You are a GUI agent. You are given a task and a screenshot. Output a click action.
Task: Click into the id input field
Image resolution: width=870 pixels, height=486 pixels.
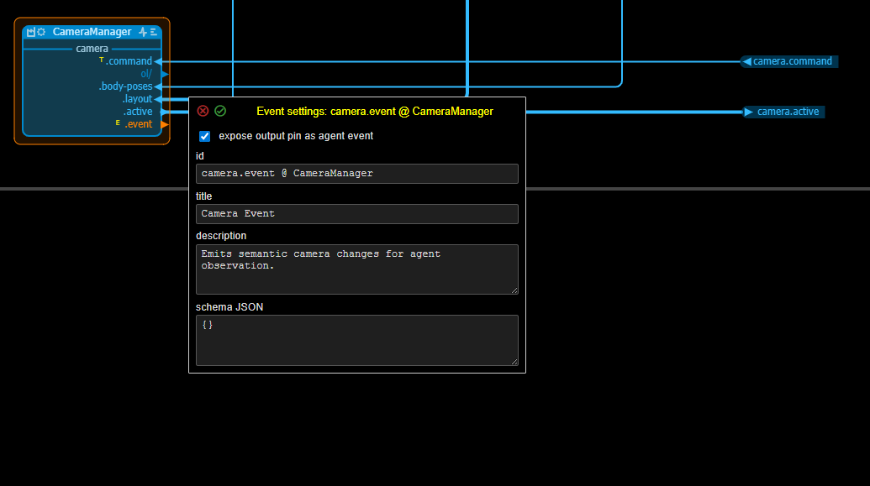coord(356,174)
